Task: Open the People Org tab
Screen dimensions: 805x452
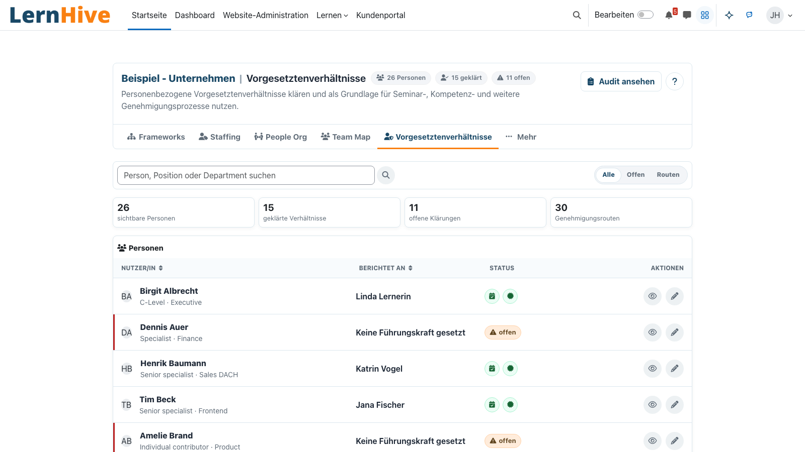Action: click(x=281, y=137)
